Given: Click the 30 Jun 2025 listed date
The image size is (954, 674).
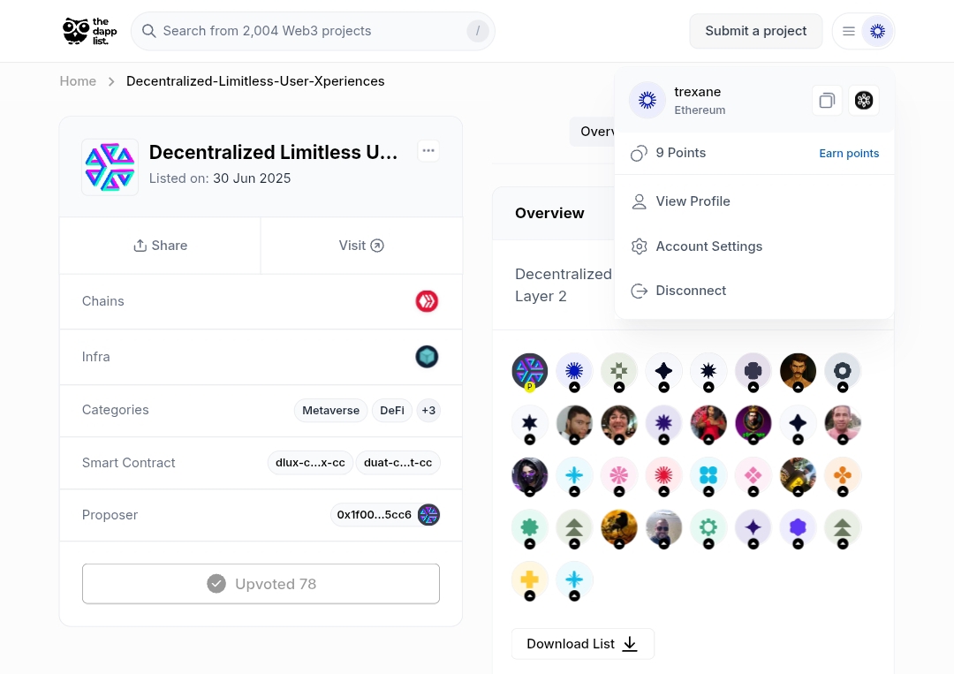Looking at the screenshot, I should pyautogui.click(x=252, y=178).
